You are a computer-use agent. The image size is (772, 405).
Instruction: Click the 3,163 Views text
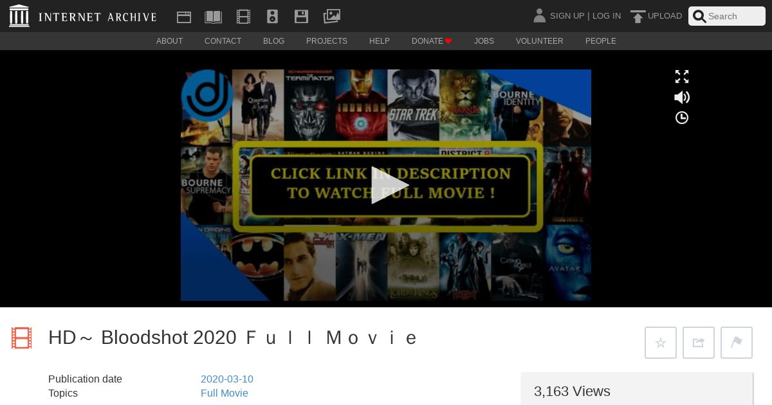click(572, 392)
